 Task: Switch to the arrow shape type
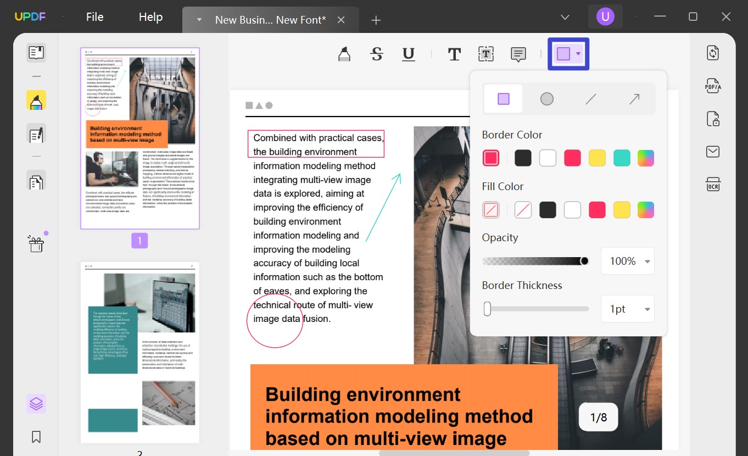point(634,98)
